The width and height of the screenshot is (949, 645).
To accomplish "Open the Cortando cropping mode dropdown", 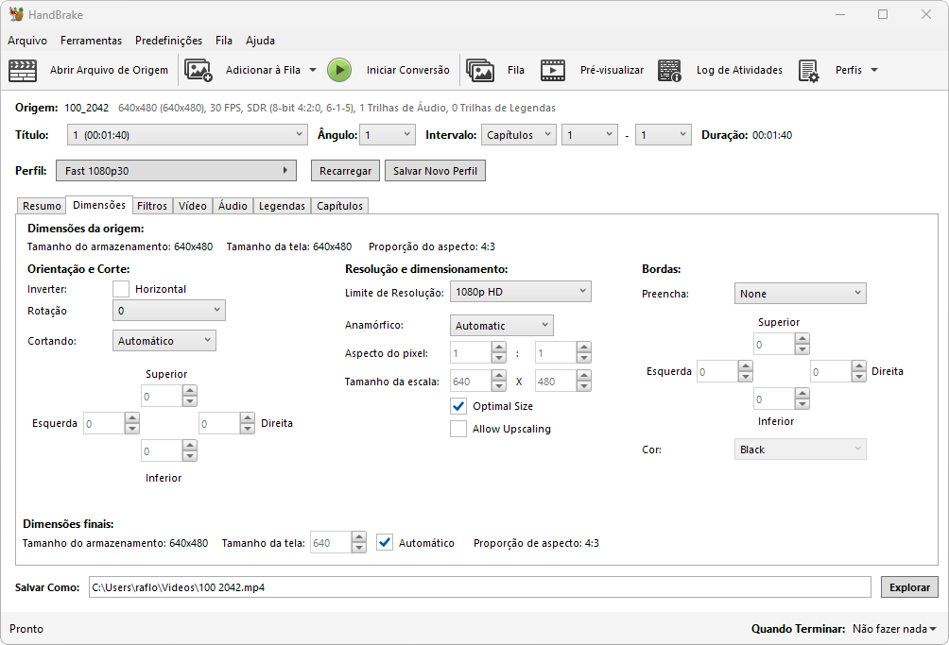I will (x=164, y=341).
